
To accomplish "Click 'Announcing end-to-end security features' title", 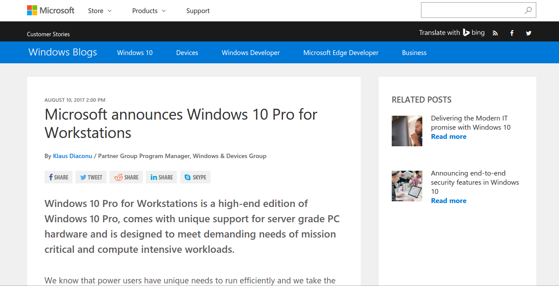I will point(475,182).
